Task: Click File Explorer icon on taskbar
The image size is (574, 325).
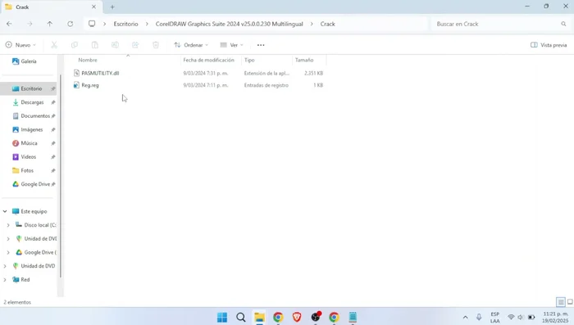Action: click(260, 317)
